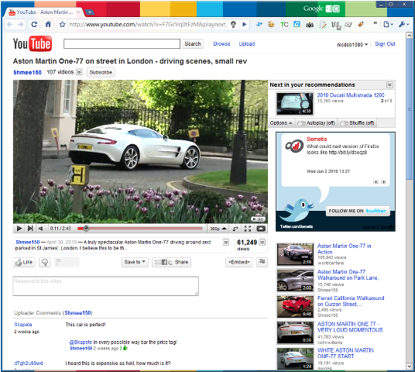The image size is (415, 372).
Task: Click the pop-out player icon
Action: click(261, 229)
